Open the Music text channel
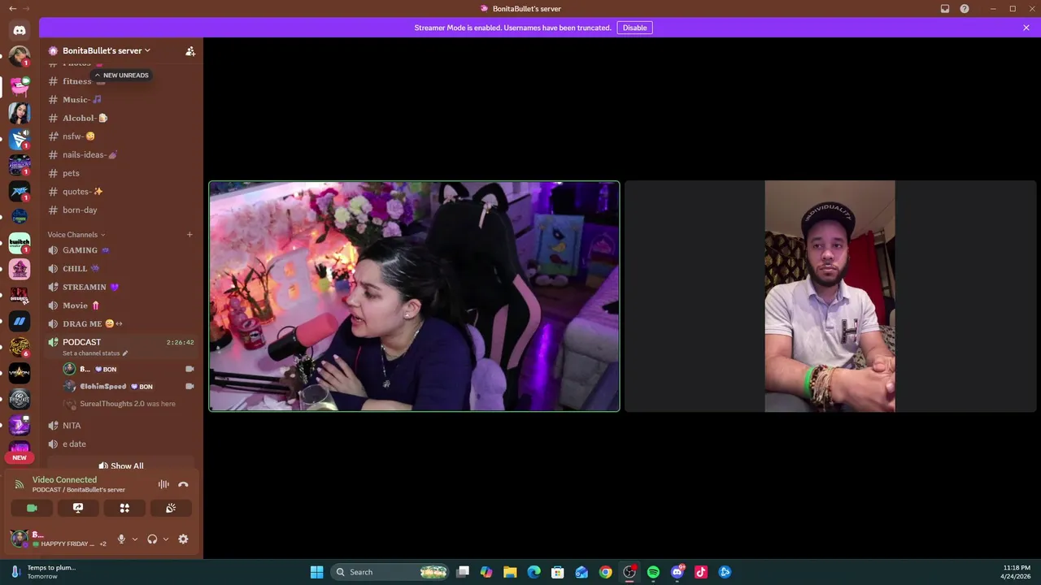1041x585 pixels. click(x=122, y=99)
